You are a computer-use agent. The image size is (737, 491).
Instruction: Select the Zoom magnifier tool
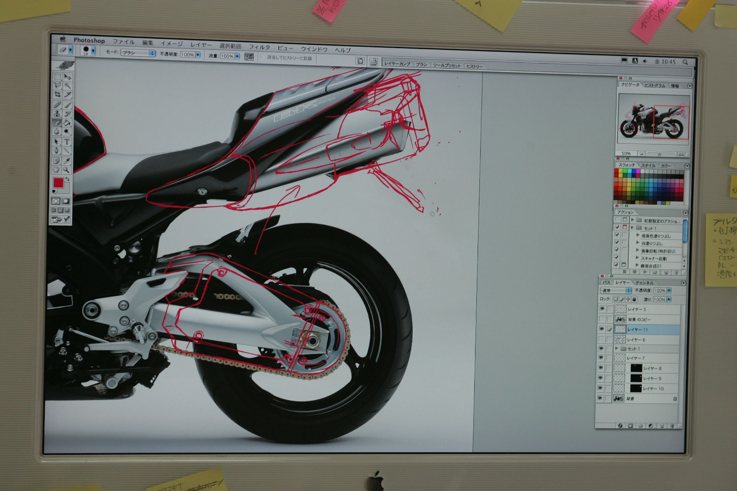click(66, 169)
